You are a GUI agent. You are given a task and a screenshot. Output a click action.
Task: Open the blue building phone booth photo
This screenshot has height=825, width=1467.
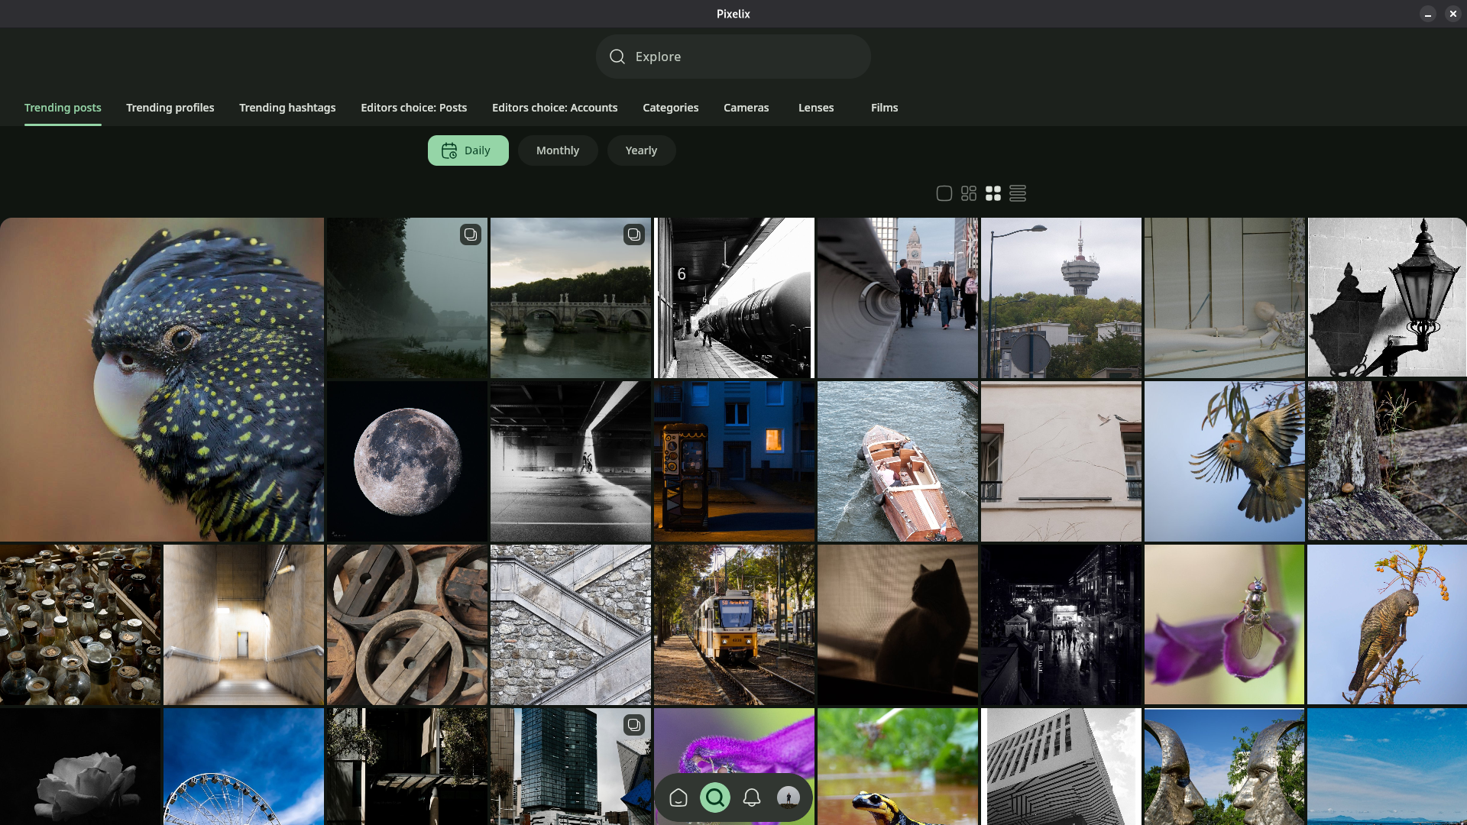(734, 461)
